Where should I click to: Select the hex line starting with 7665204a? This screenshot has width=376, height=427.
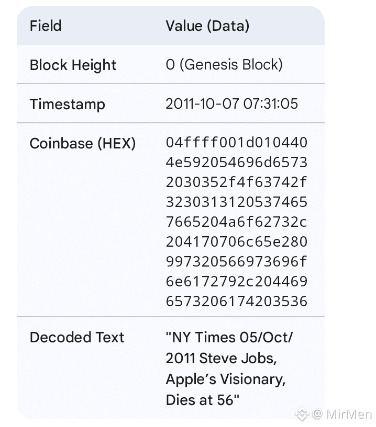236,222
